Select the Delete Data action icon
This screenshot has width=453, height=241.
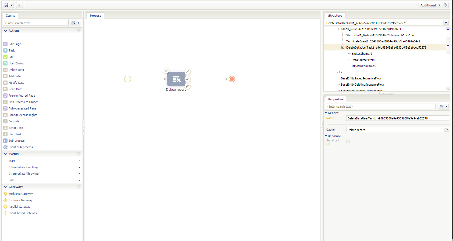click(5, 70)
